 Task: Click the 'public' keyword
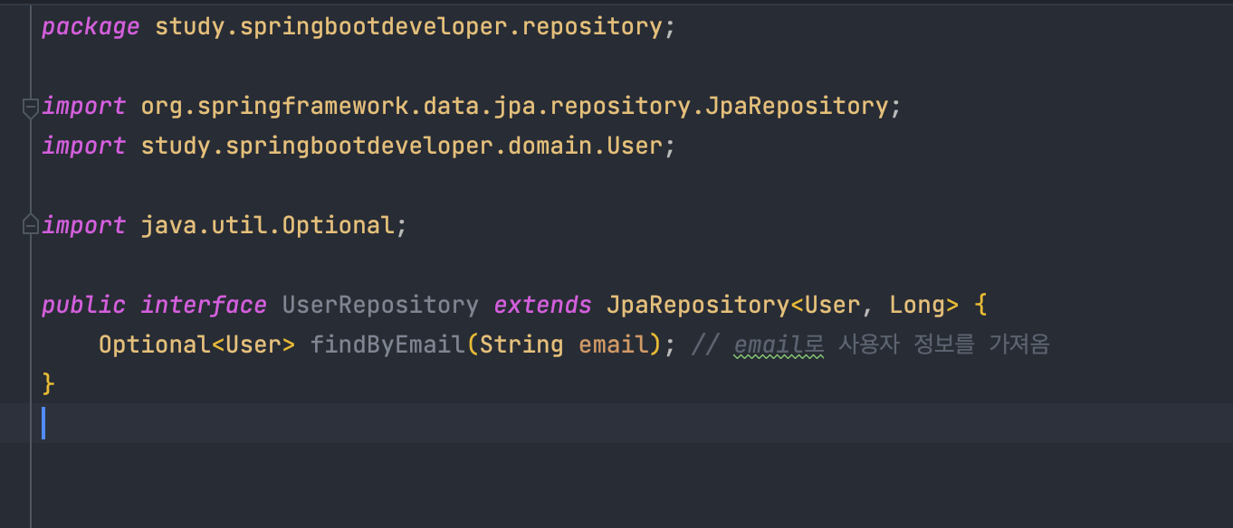83,305
